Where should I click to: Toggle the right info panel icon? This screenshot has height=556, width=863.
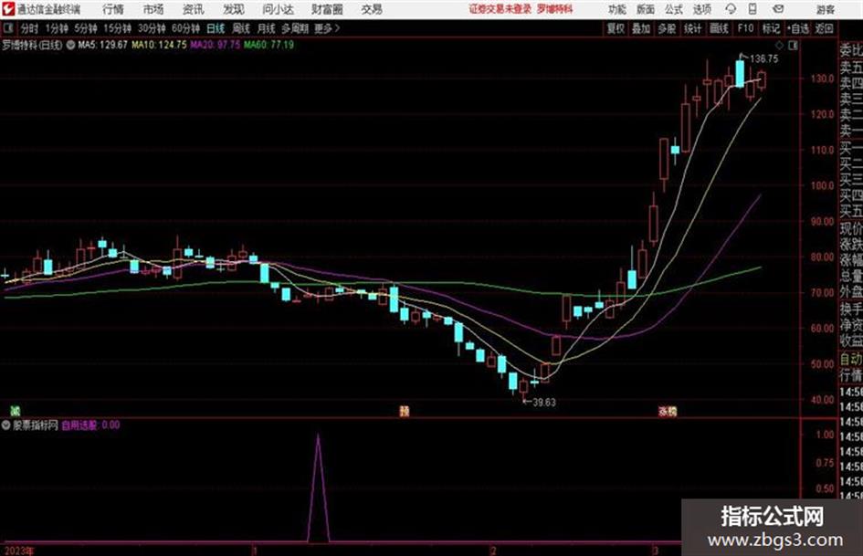coord(793,46)
